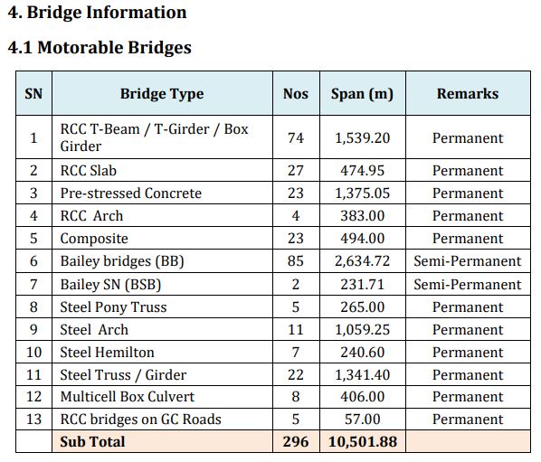Click the 'Pre-stressed Concrete' cell

(162, 193)
